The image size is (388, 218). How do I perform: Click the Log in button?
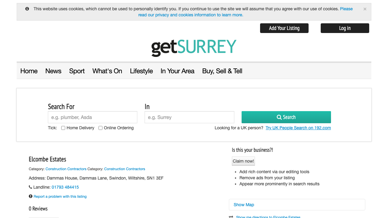(345, 28)
